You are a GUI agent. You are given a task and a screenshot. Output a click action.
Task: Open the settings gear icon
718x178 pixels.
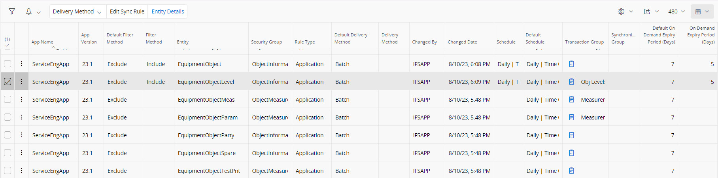point(621,11)
